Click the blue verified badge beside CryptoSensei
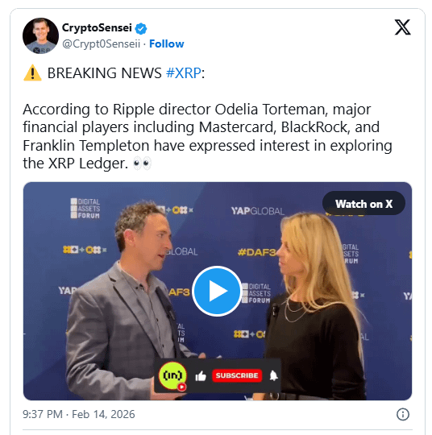This screenshot has height=435, width=432. tap(141, 28)
